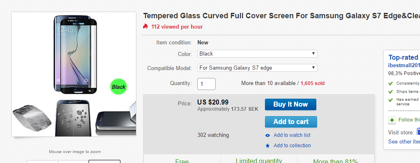The image size is (420, 163).
Task: Expand the Compatible Model dropdown
Action: tap(257, 68)
